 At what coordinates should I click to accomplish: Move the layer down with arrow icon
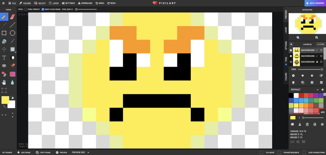click(x=312, y=76)
